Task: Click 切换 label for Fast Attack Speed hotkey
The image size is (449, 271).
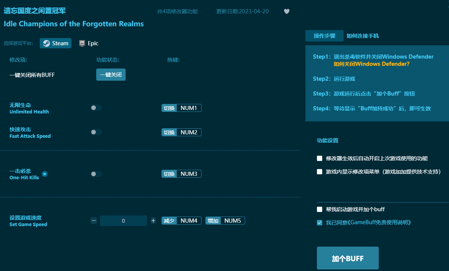Action: tap(169, 132)
